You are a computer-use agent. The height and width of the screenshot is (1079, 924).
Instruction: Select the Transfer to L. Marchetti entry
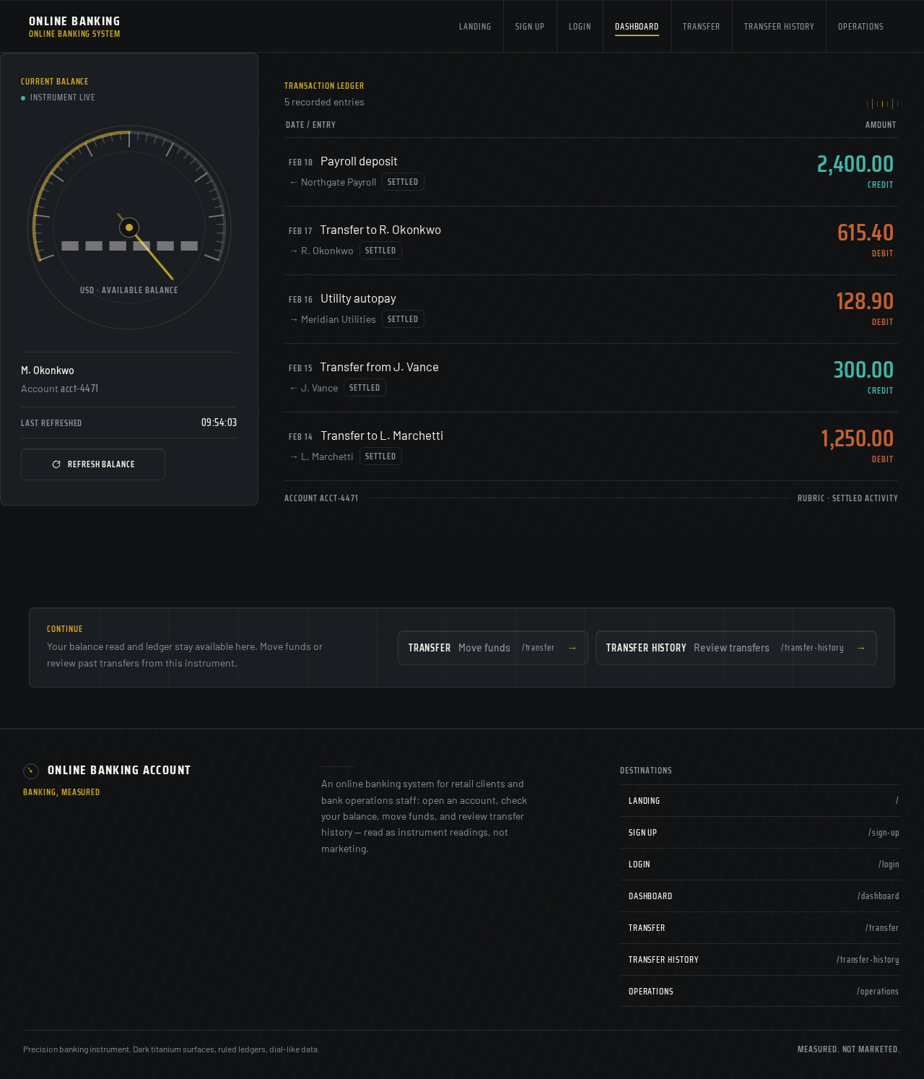point(591,446)
